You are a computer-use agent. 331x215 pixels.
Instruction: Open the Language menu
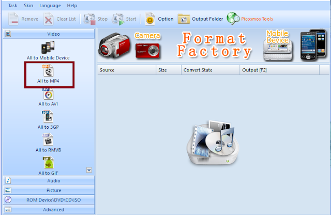(50, 6)
